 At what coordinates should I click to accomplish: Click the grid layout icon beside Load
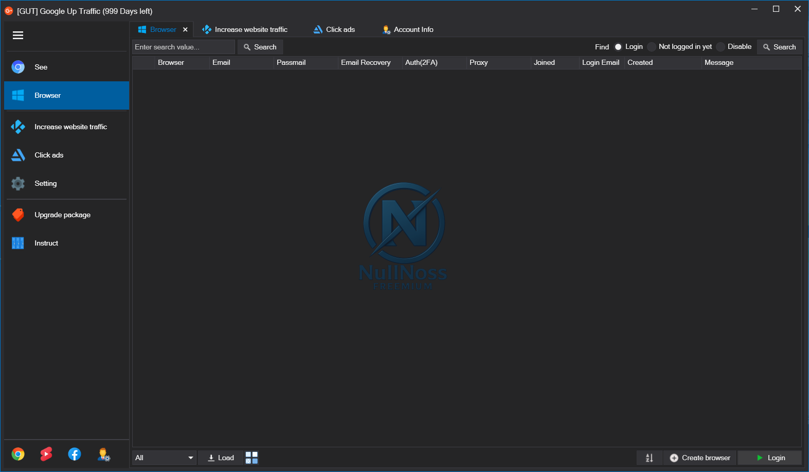point(251,458)
